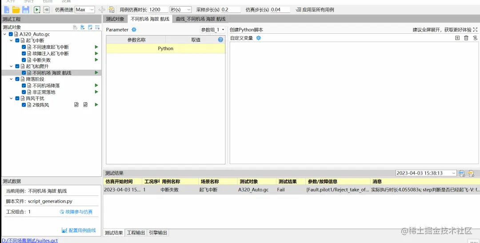Open the 曲线_不同机场 海拔 航线 tab

200,19
